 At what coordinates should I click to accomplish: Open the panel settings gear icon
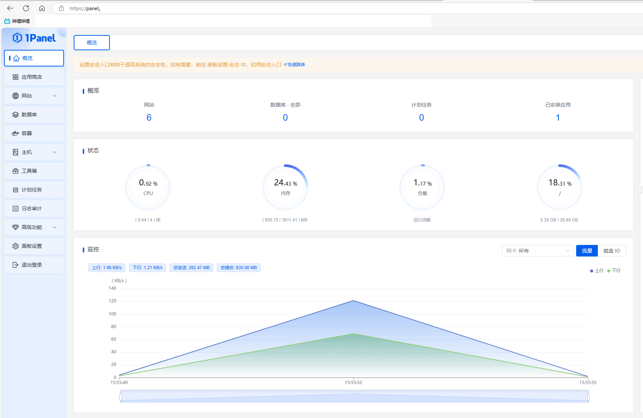coord(15,246)
